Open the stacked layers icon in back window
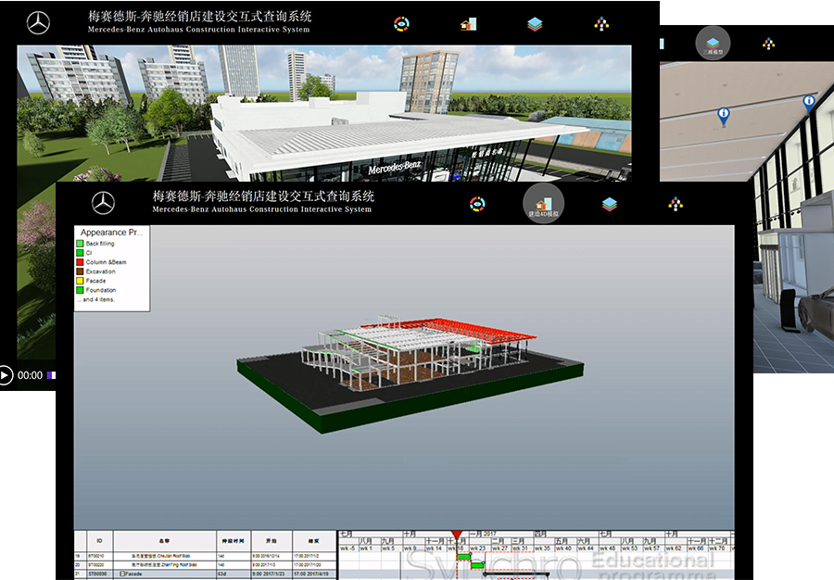 coord(535,24)
